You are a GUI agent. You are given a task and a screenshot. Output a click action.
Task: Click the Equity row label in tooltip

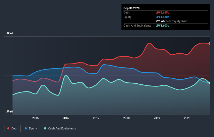click(127, 17)
